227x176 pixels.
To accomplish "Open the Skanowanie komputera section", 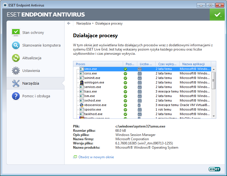I will (35, 45).
